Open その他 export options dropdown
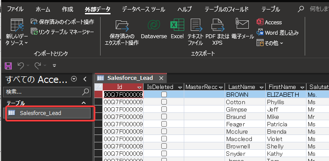The image size is (329, 161). [x=270, y=43]
